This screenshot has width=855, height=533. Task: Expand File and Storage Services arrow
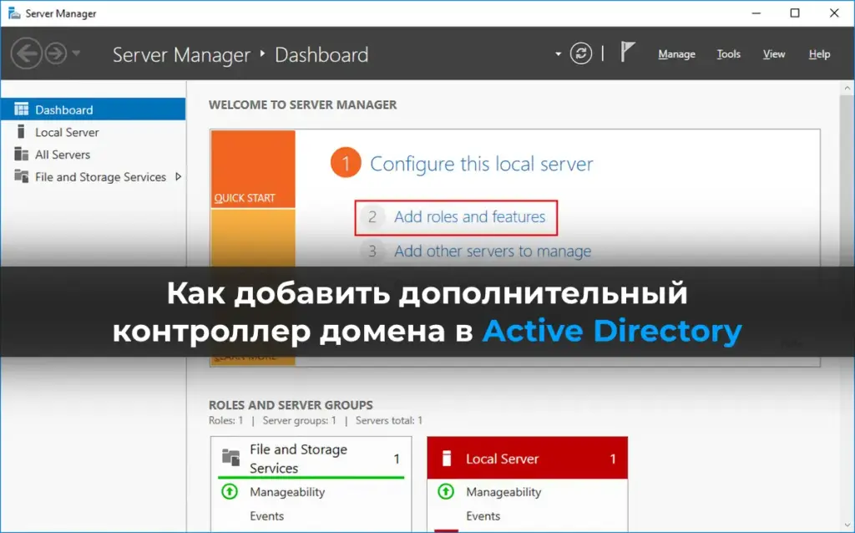(x=178, y=177)
